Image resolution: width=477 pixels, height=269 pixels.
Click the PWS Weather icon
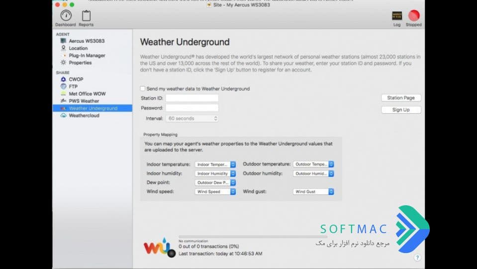(x=63, y=101)
